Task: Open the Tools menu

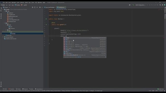Action: pyautogui.click(x=33, y=2)
